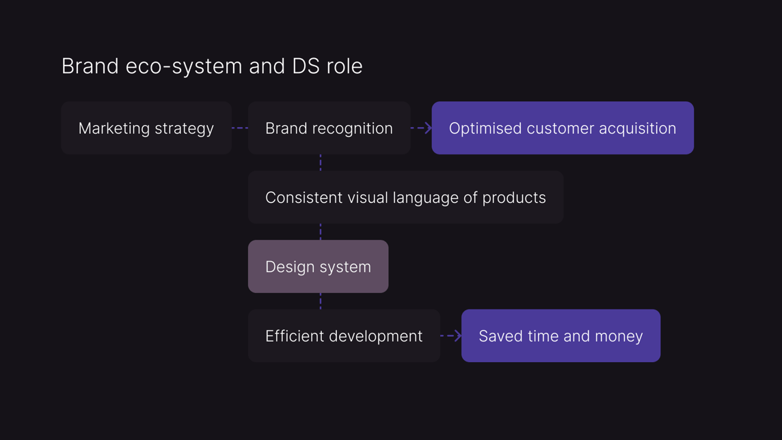Click the word 'products' in the visual language box

513,197
